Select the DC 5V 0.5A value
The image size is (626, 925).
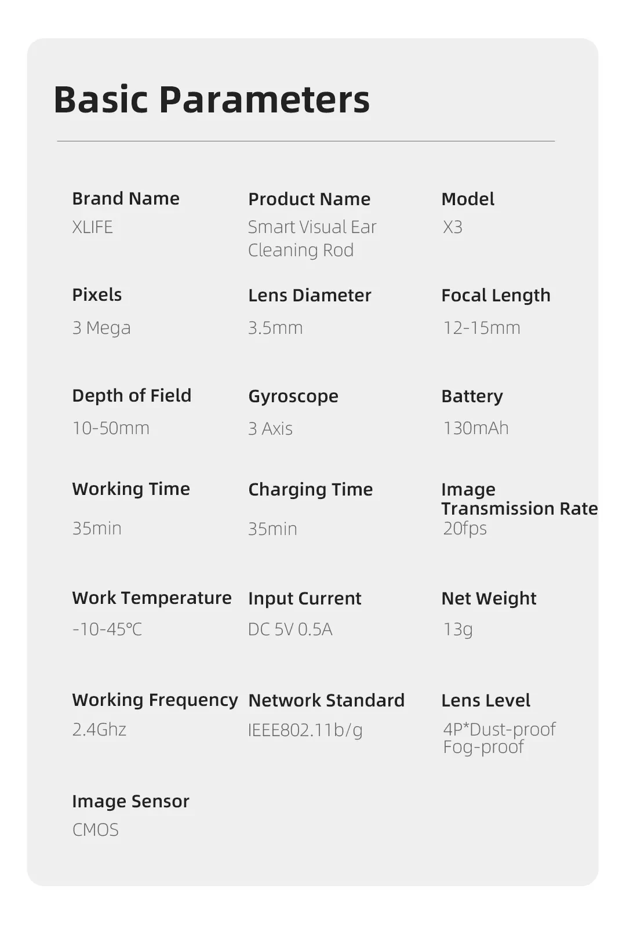(x=290, y=629)
